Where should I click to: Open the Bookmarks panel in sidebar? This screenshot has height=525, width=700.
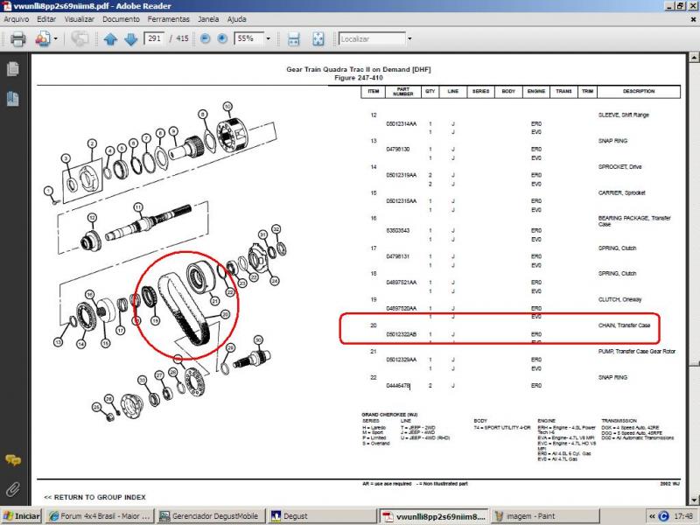click(x=13, y=99)
